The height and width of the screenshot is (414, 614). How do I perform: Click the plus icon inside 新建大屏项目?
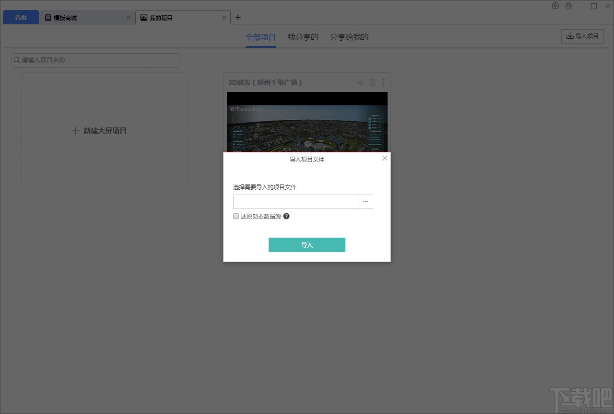coord(75,130)
